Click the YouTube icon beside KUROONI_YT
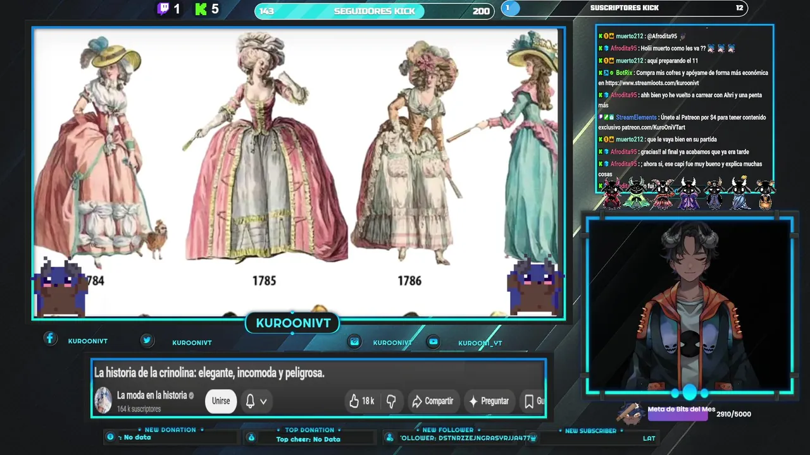This screenshot has width=810, height=455. coord(433,341)
